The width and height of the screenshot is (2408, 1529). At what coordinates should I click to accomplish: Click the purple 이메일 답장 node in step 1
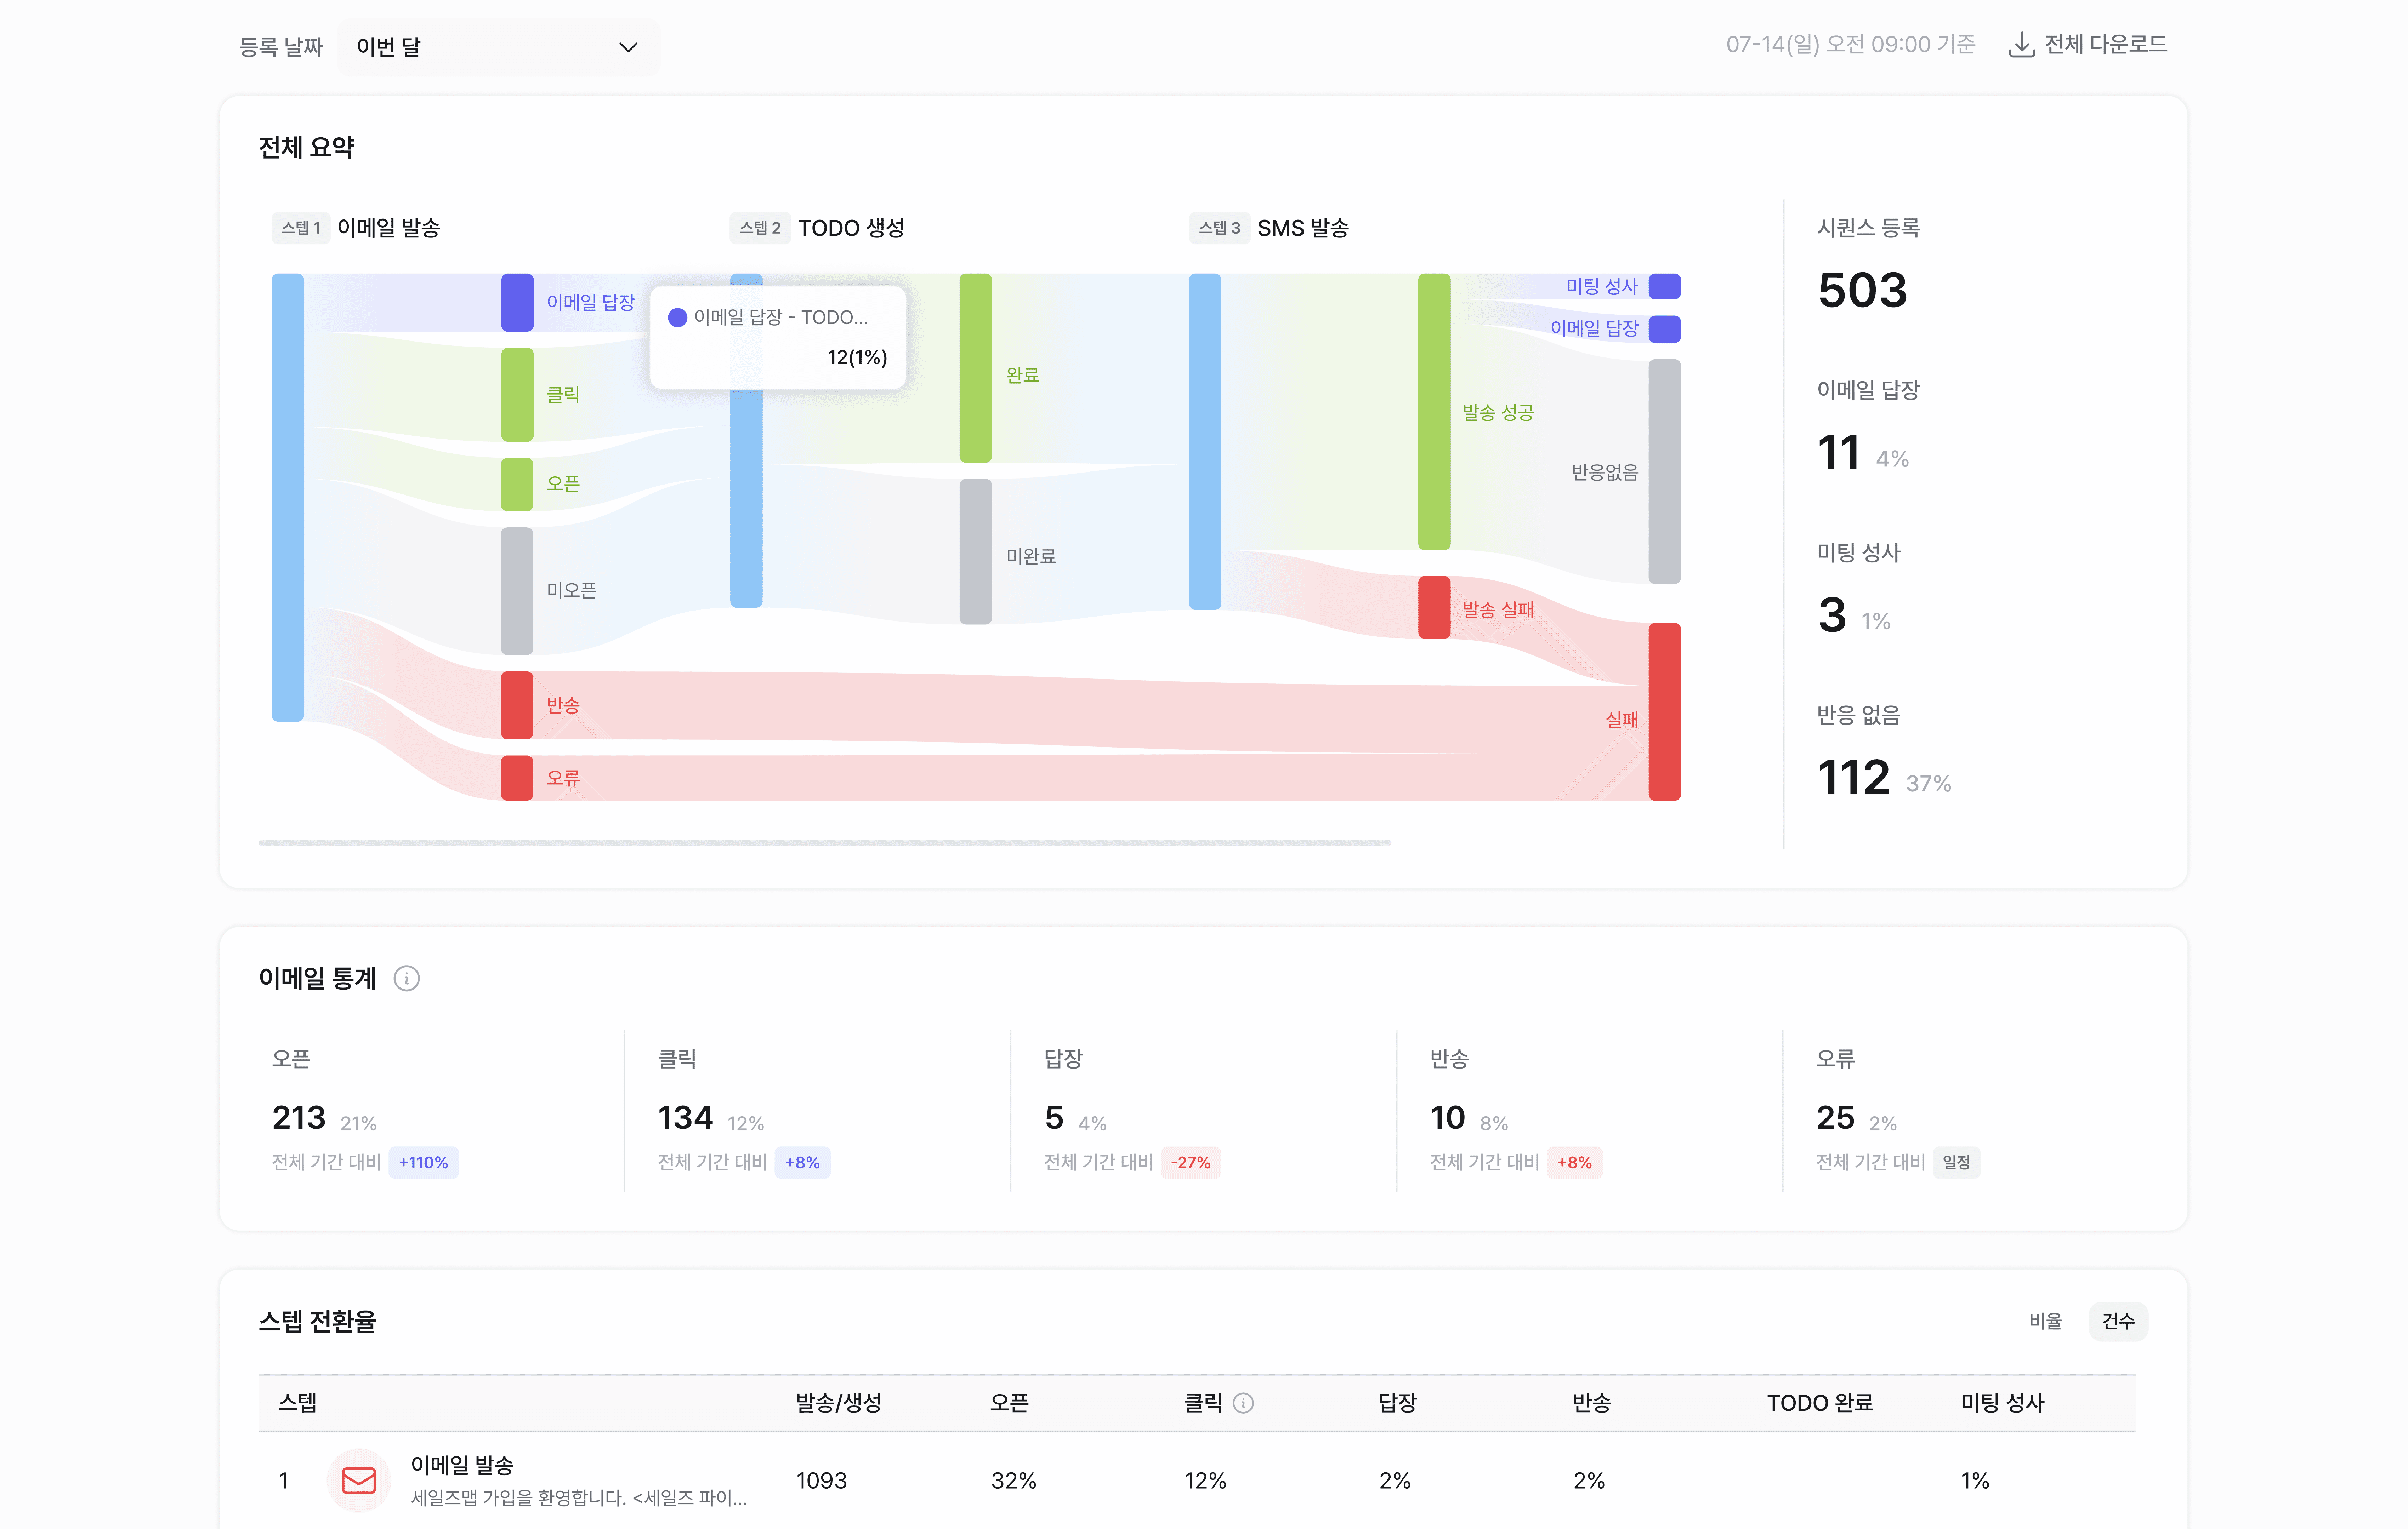[517, 302]
